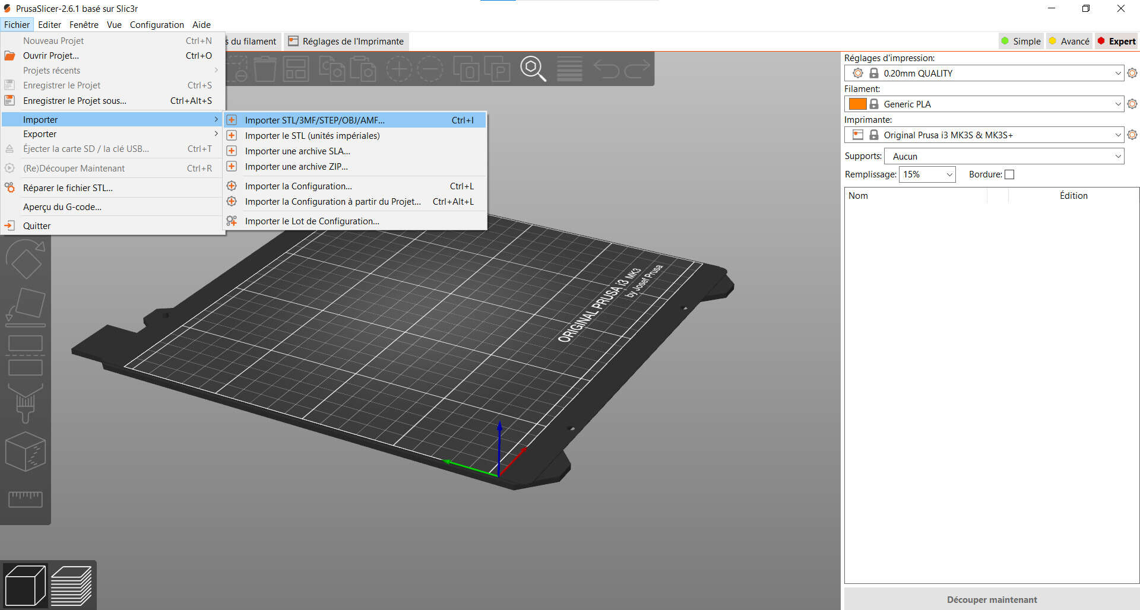The image size is (1140, 610).
Task: Click the Split to objects icon
Action: pos(466,69)
